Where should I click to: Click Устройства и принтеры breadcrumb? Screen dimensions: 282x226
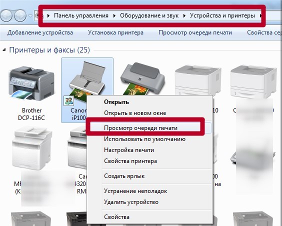tap(222, 15)
